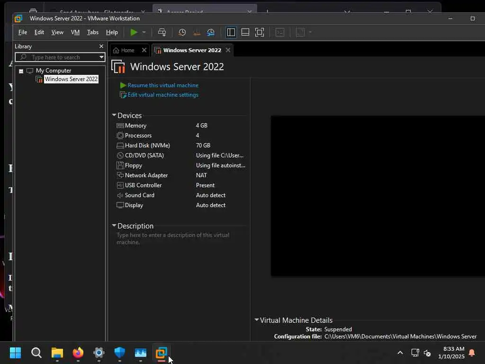Select the Windows Server 2022 tab
Image resolution: width=485 pixels, height=364 pixels.
click(x=192, y=50)
